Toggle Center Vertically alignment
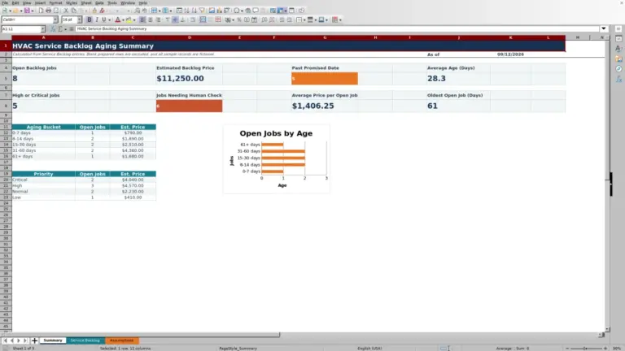This screenshot has height=351, width=625. tap(175, 19)
